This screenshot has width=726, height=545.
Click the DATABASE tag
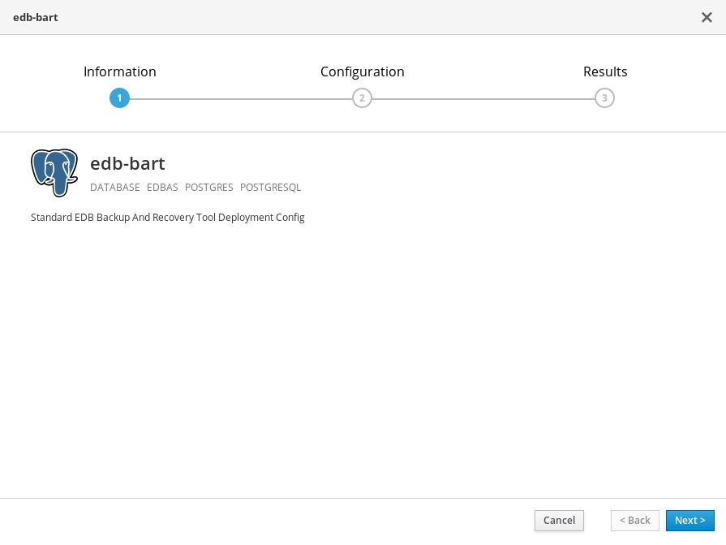(x=115, y=188)
